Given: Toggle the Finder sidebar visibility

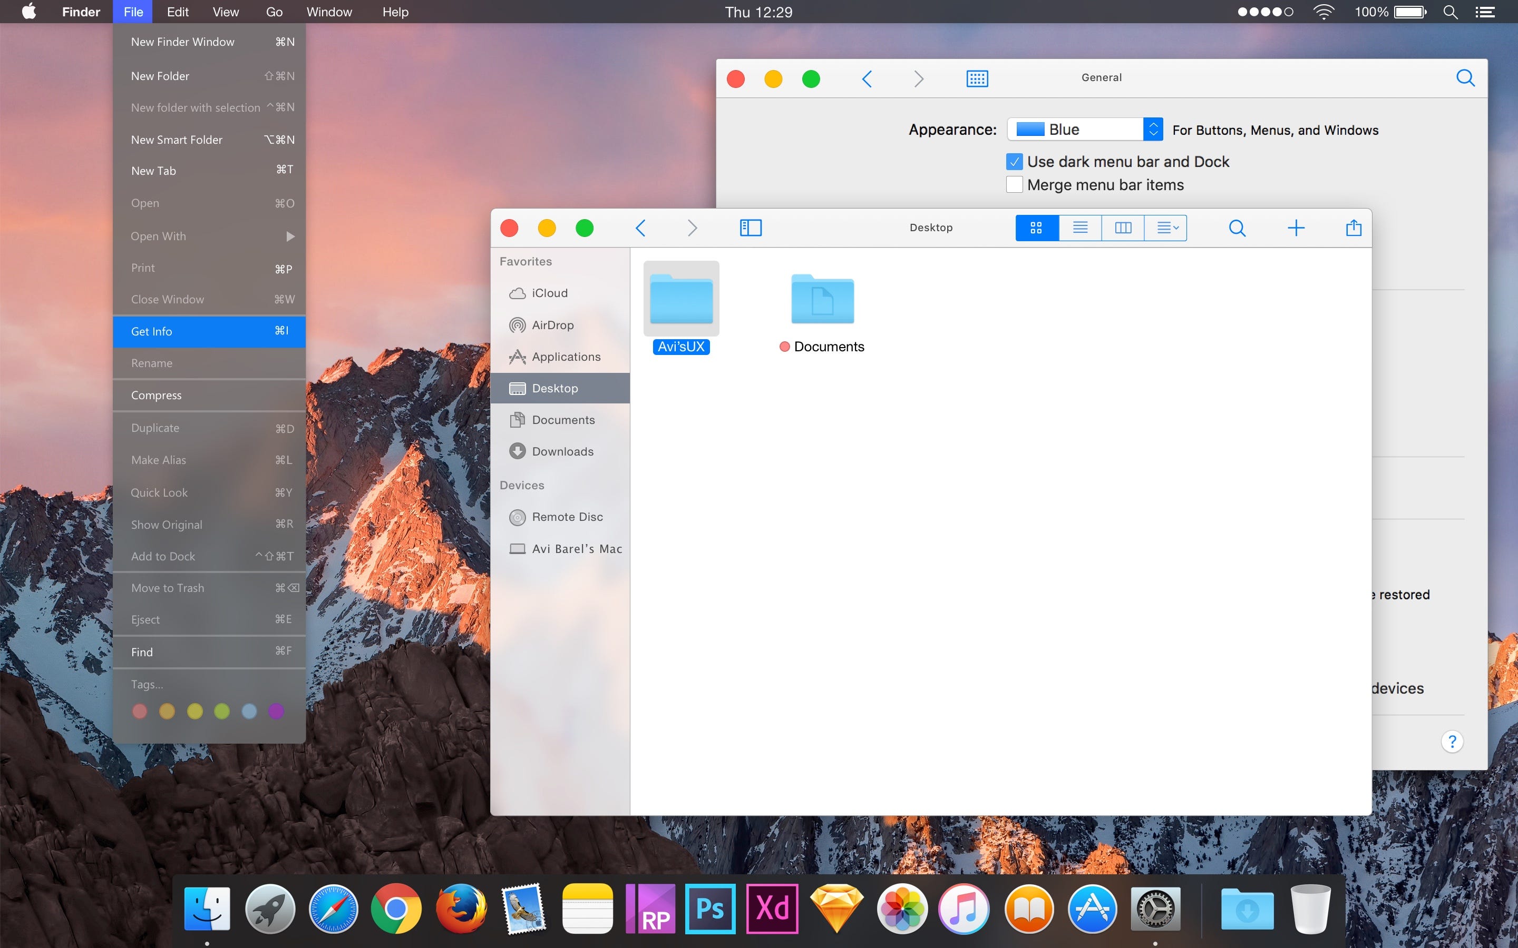Looking at the screenshot, I should [x=750, y=228].
